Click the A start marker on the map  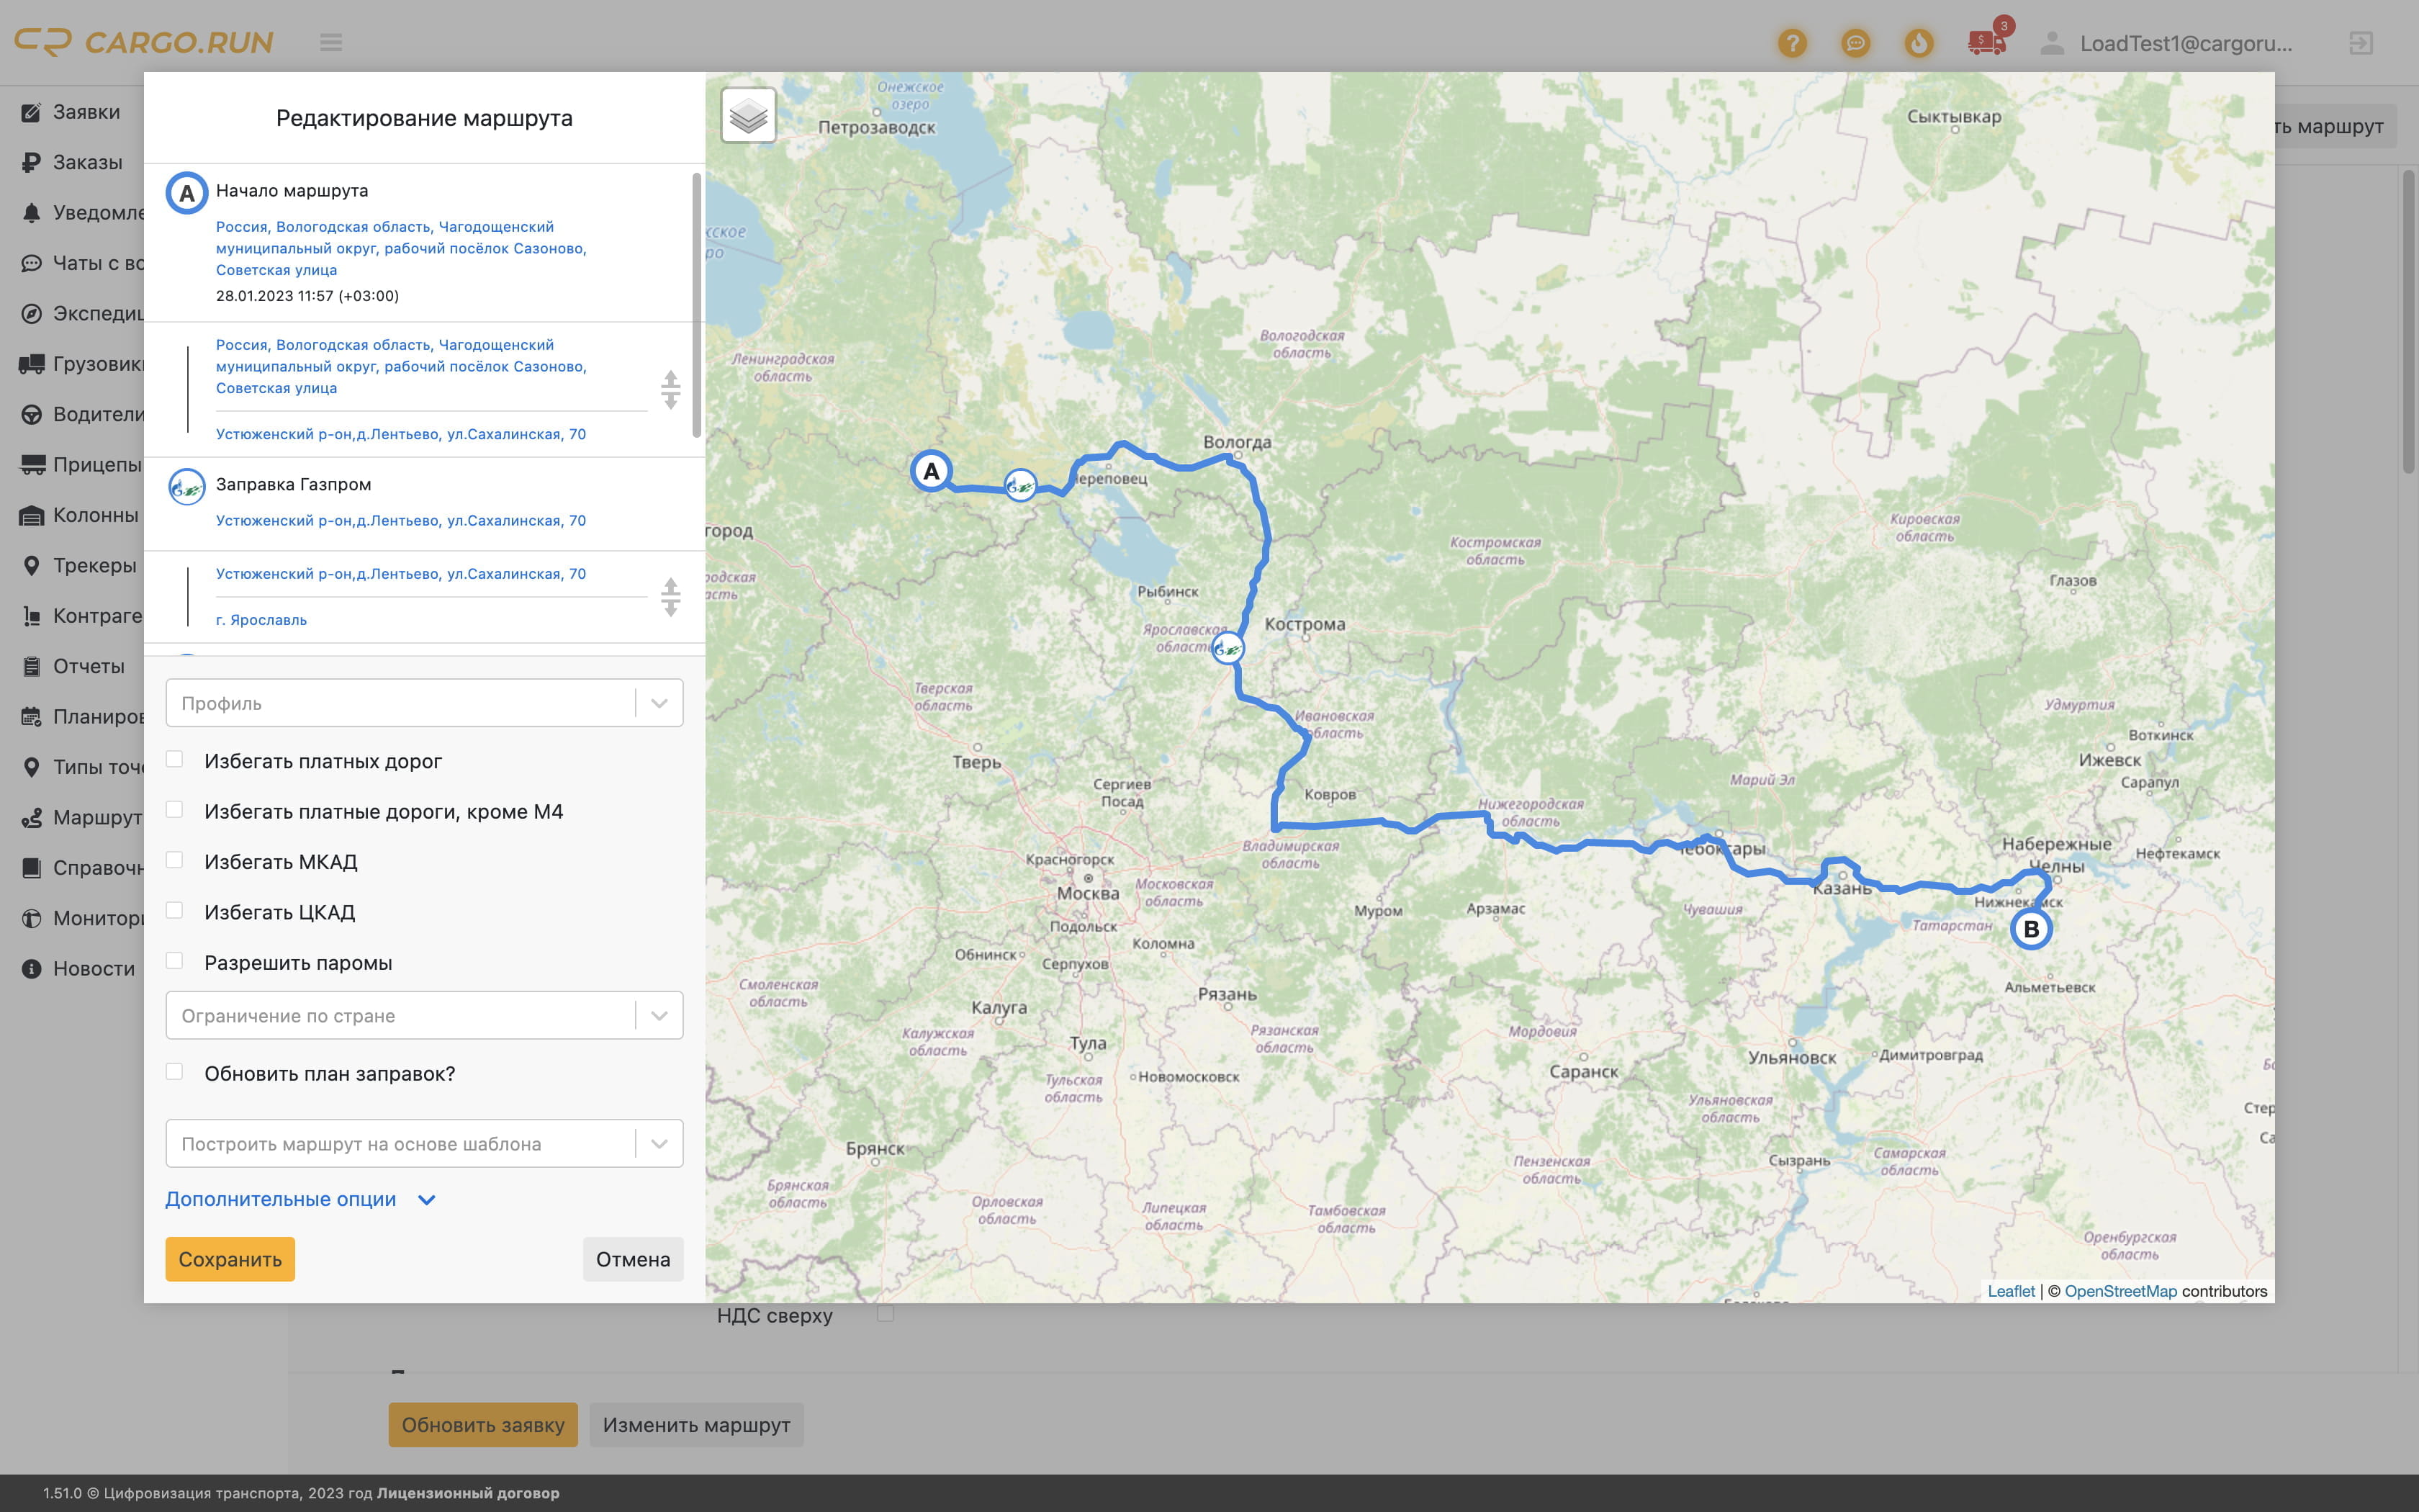(931, 471)
